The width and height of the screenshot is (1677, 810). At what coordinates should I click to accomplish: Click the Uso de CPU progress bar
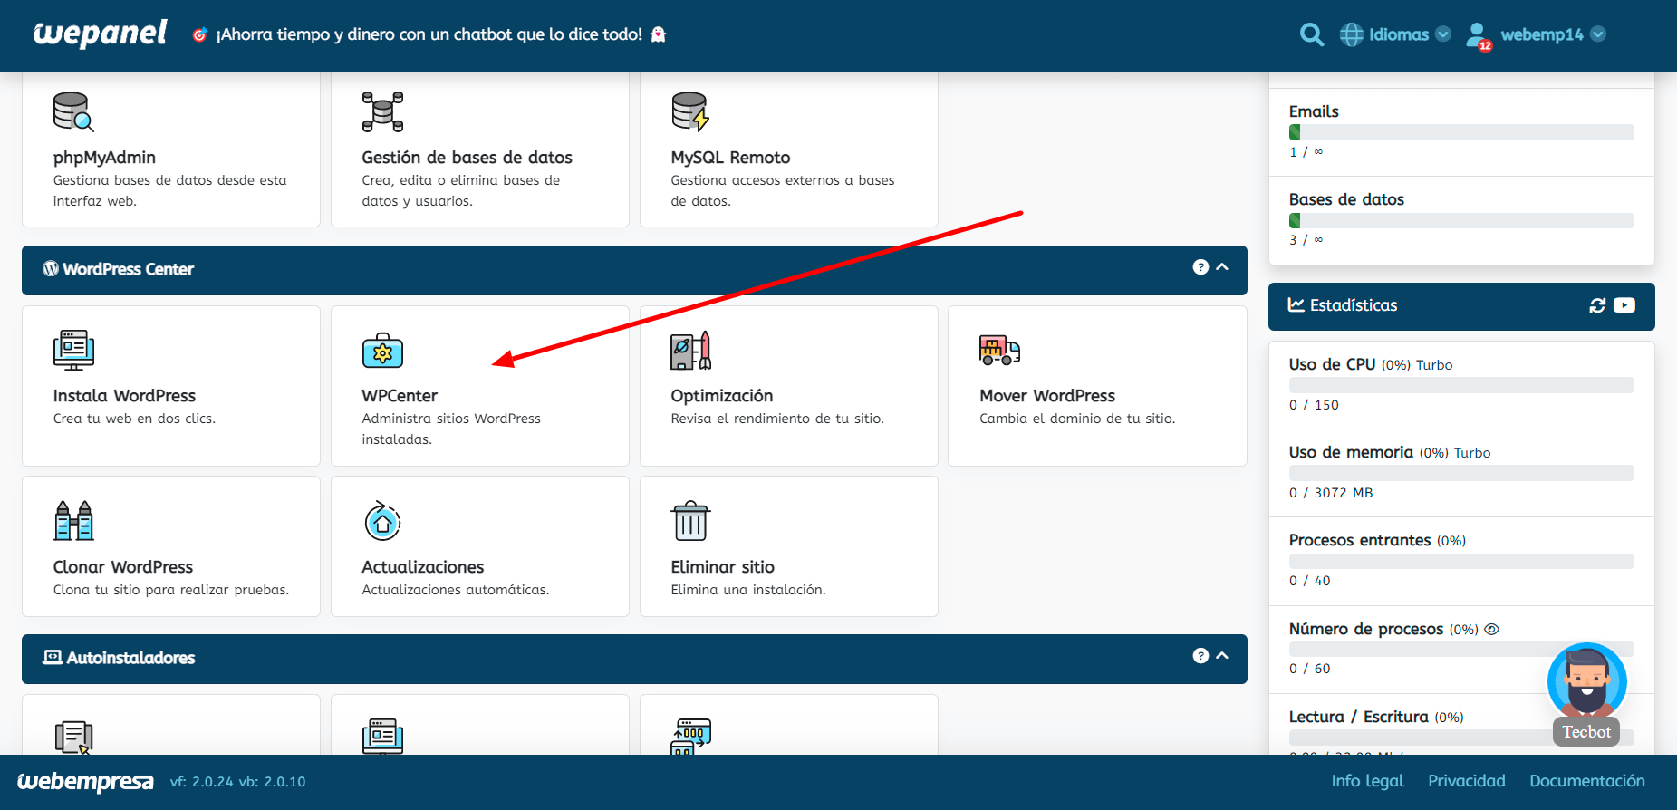click(x=1461, y=385)
